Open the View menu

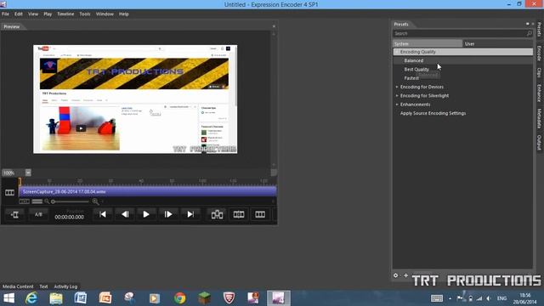click(33, 14)
